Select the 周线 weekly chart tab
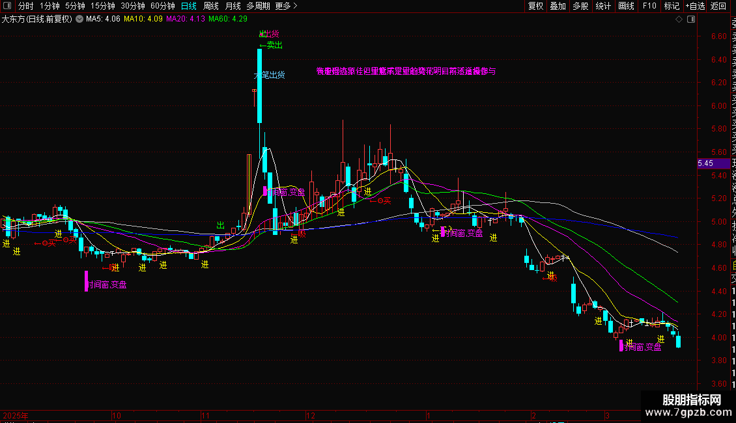This screenshot has height=423, width=736. 210,6
